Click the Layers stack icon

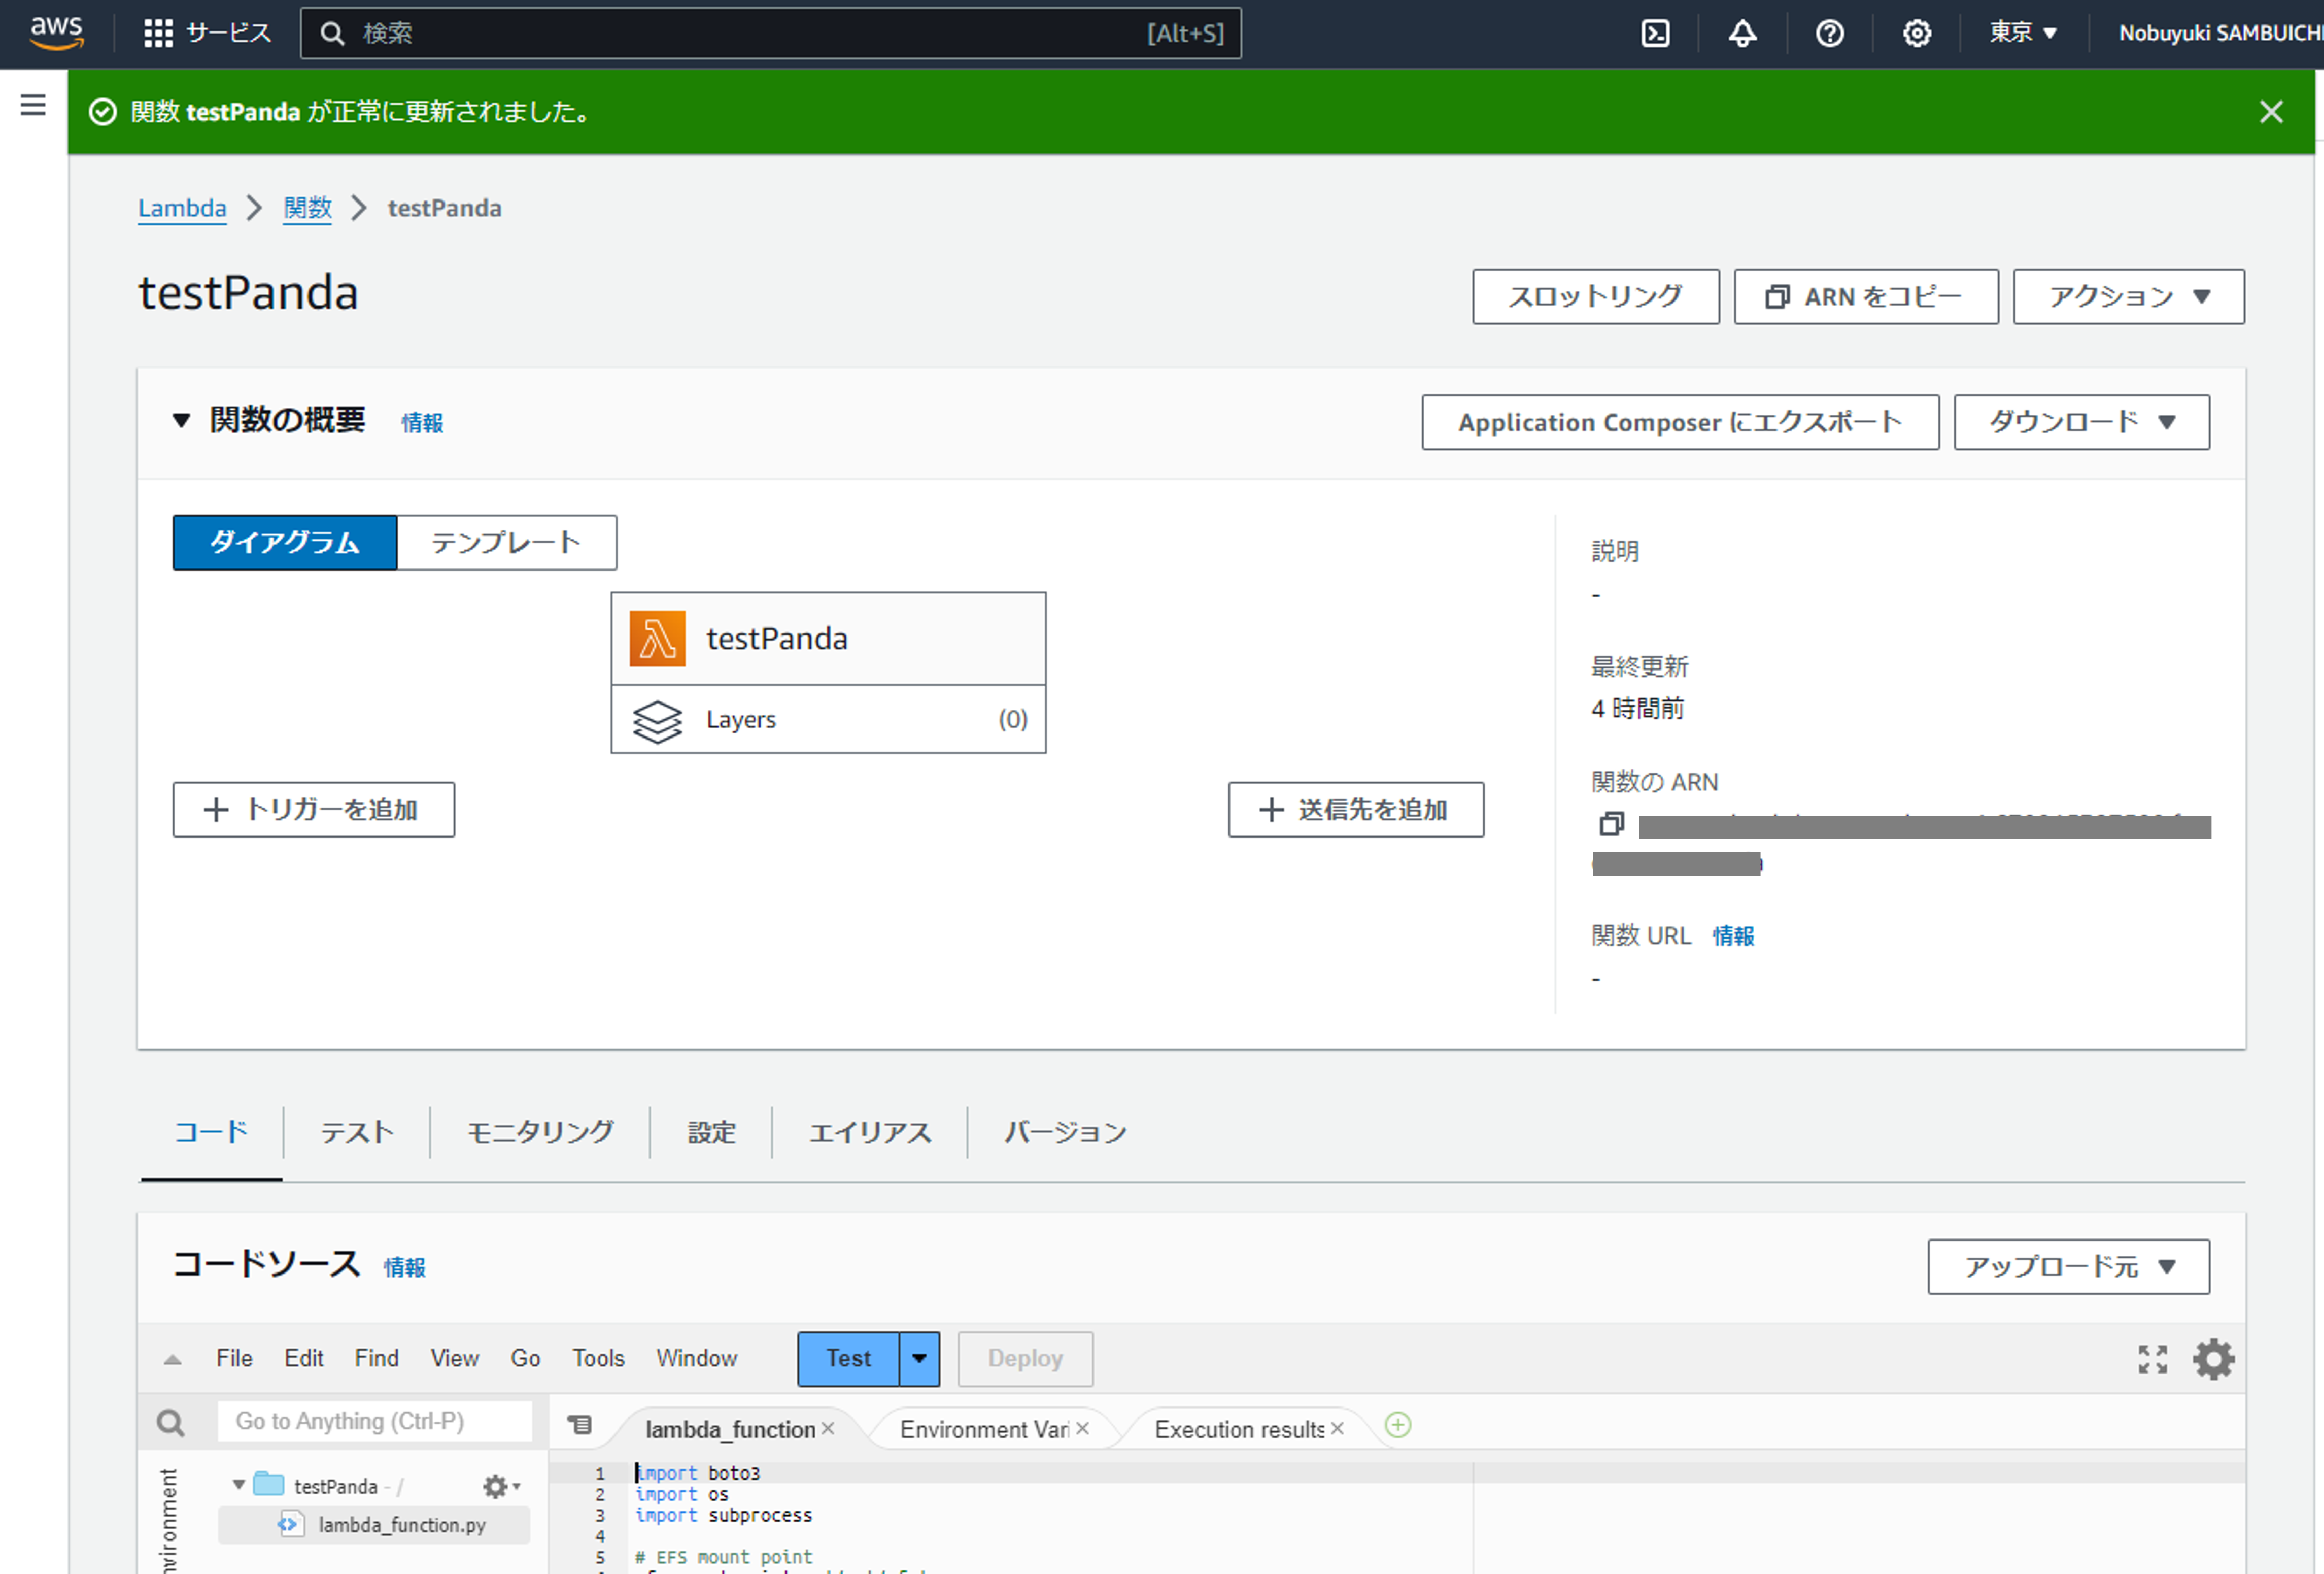(x=657, y=720)
